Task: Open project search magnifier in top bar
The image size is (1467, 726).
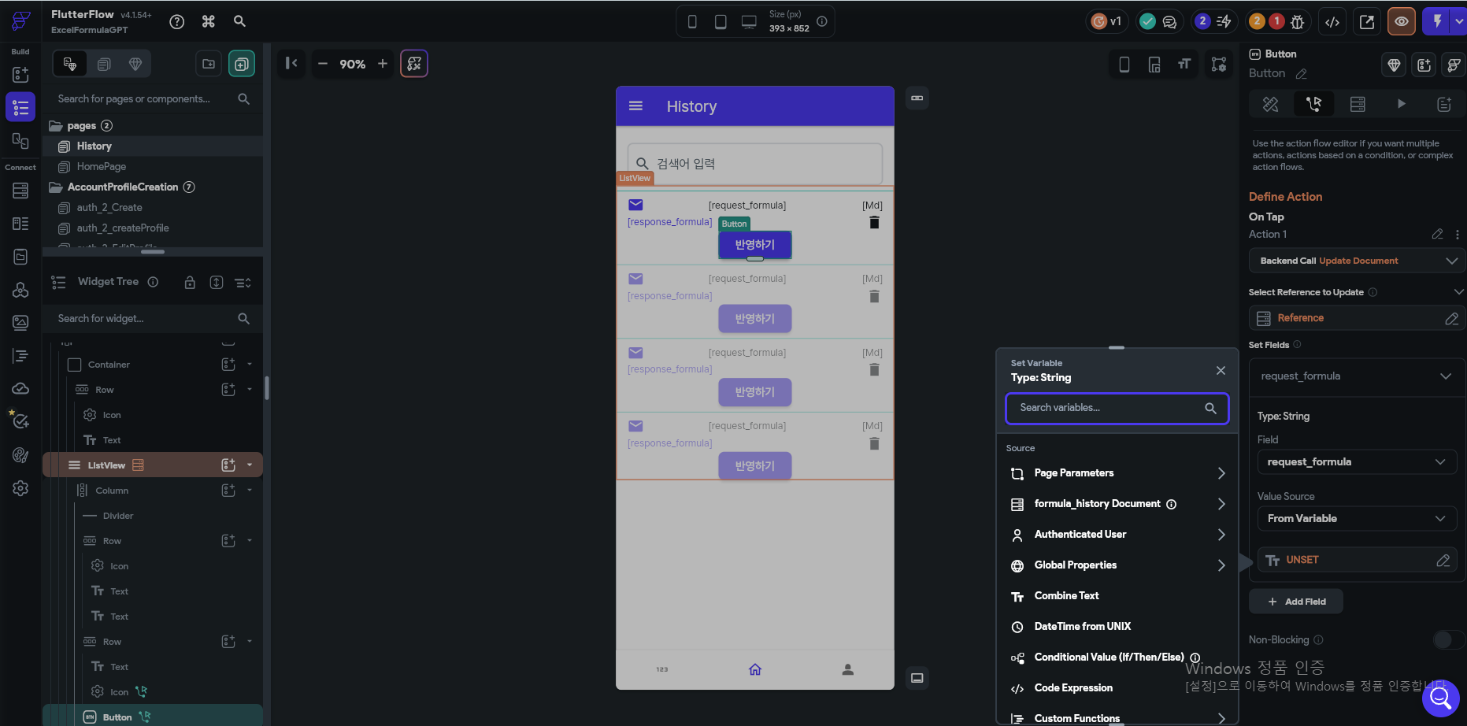Action: pos(240,21)
